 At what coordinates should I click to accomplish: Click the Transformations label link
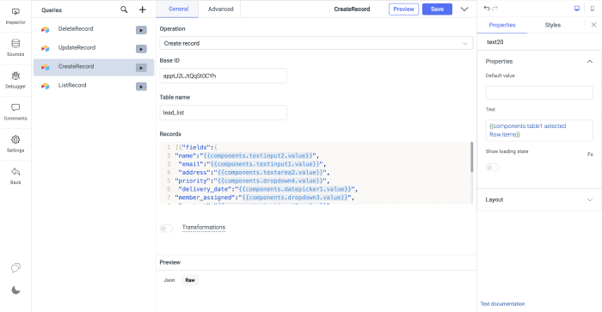pos(204,228)
